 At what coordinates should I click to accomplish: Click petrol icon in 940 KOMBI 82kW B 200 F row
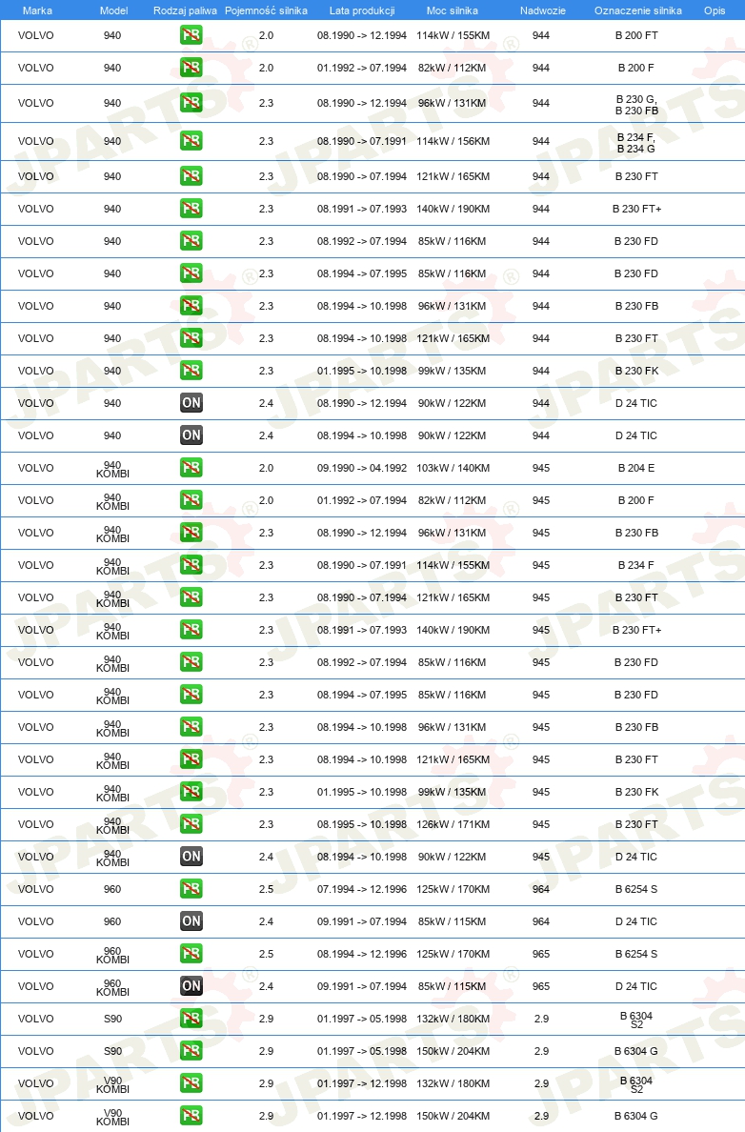[191, 500]
